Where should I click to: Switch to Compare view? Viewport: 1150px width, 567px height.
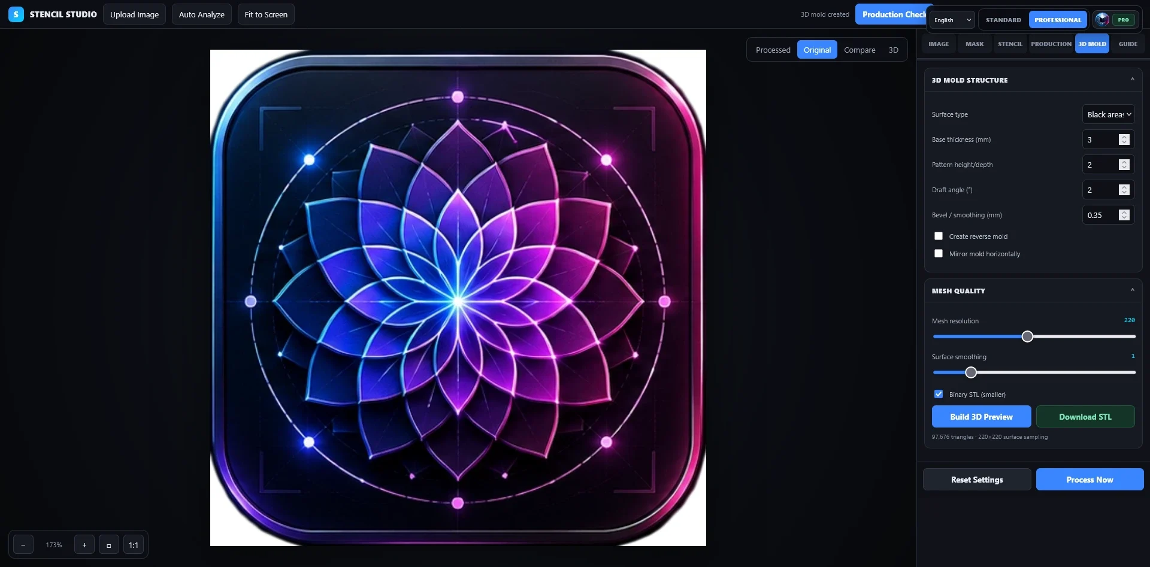(x=860, y=50)
